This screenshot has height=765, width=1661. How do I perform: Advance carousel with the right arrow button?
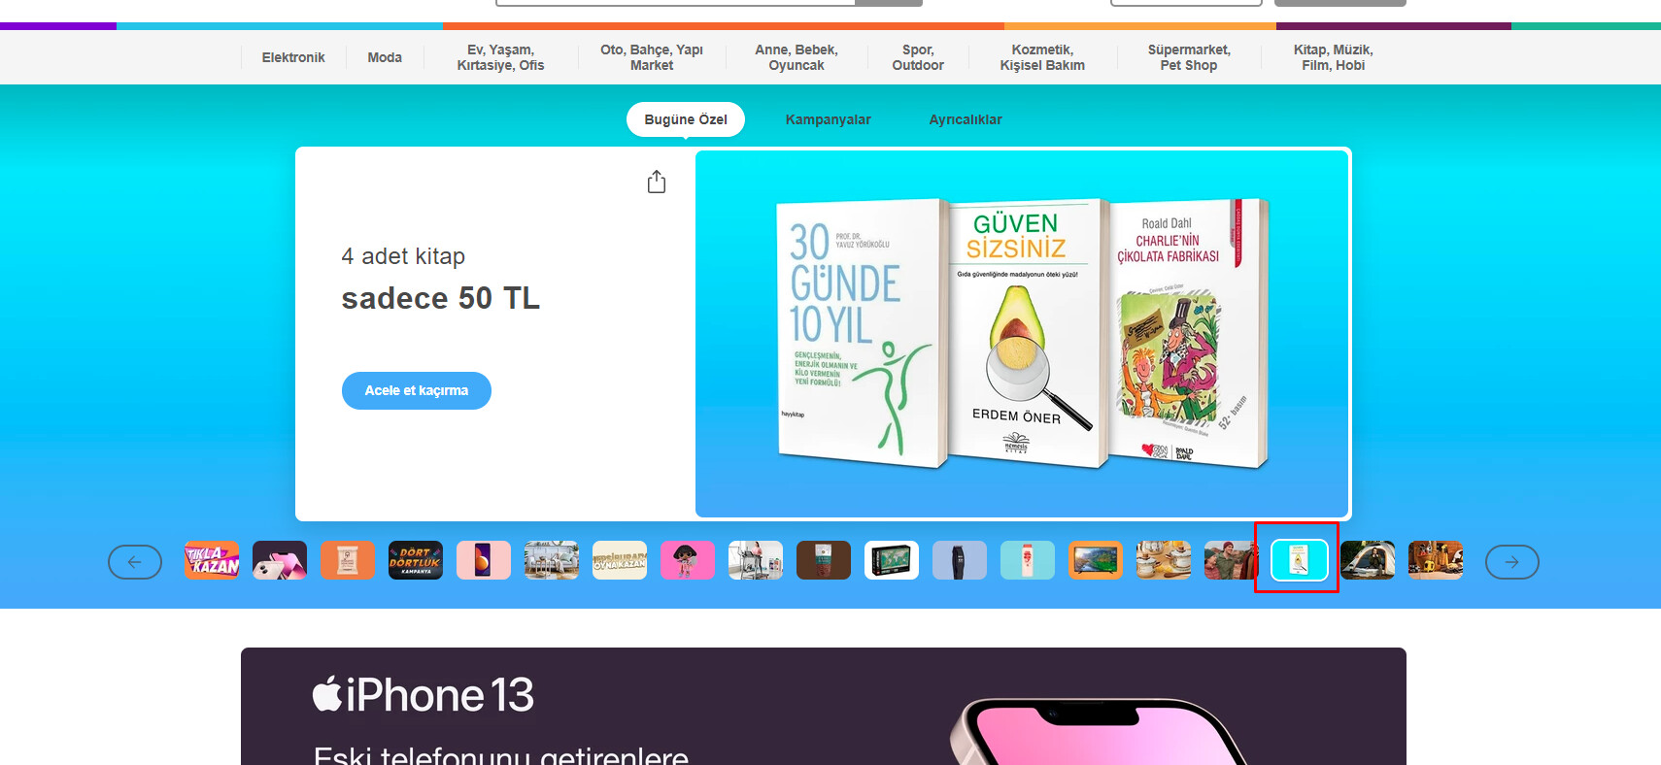pos(1511,562)
